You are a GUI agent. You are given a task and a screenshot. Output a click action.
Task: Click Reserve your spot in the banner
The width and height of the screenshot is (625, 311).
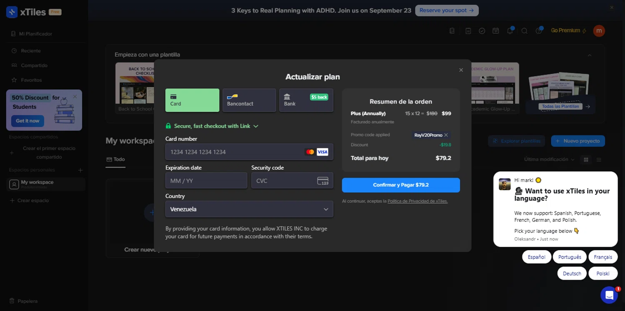pos(447,10)
